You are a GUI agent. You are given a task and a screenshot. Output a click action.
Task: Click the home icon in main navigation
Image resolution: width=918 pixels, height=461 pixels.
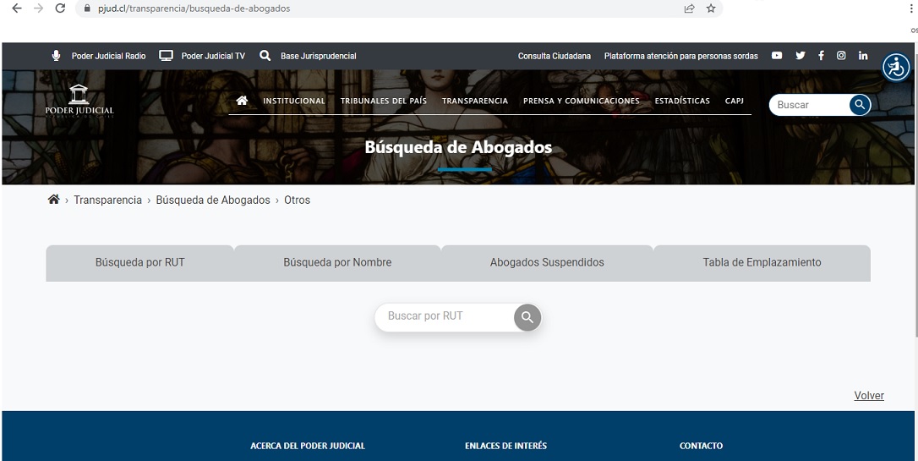(242, 101)
